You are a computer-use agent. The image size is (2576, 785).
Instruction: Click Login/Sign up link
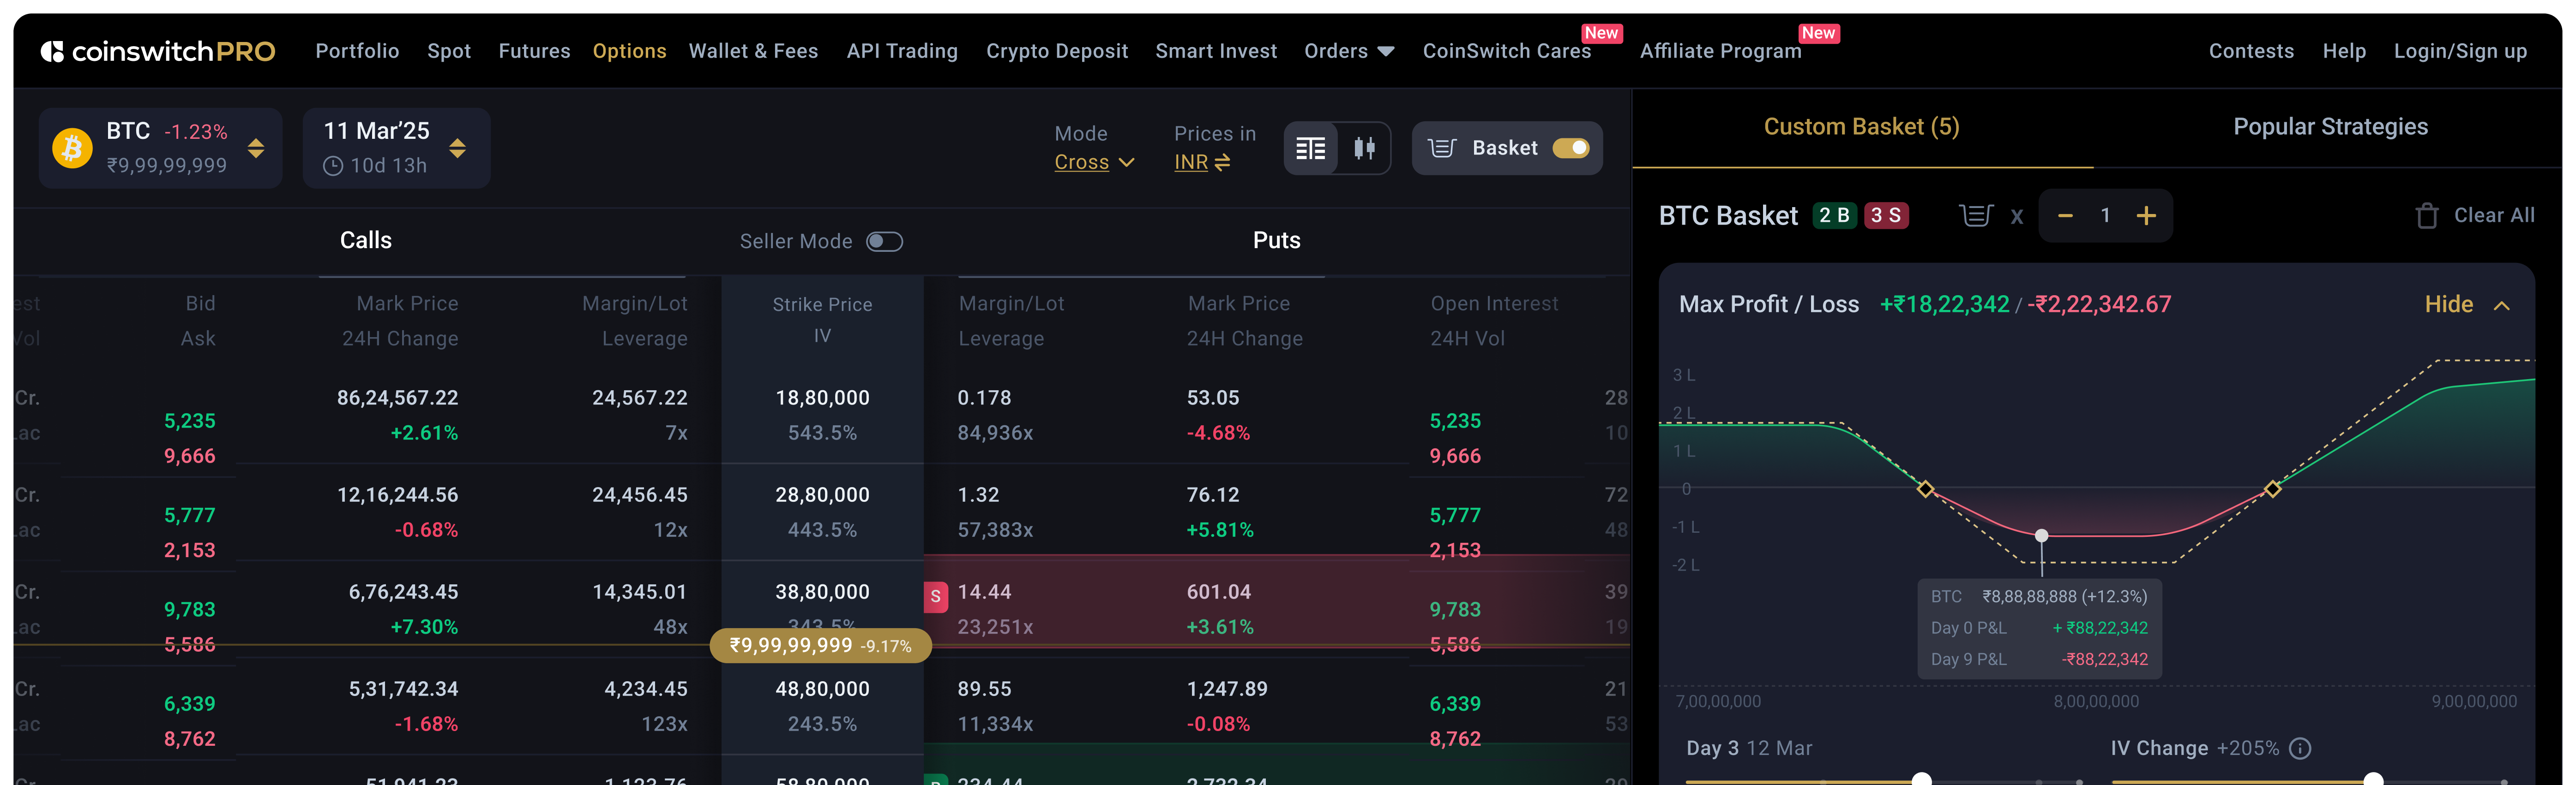pyautogui.click(x=2459, y=51)
